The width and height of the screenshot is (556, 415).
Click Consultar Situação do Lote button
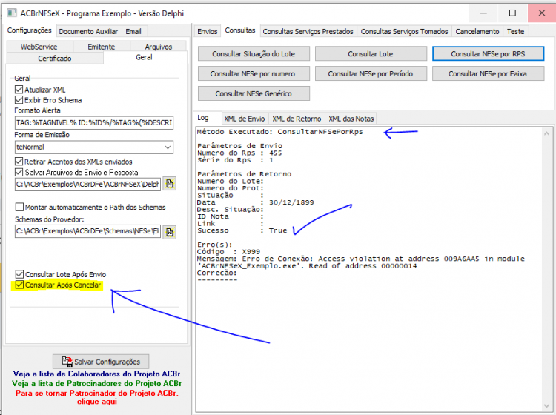tap(254, 54)
